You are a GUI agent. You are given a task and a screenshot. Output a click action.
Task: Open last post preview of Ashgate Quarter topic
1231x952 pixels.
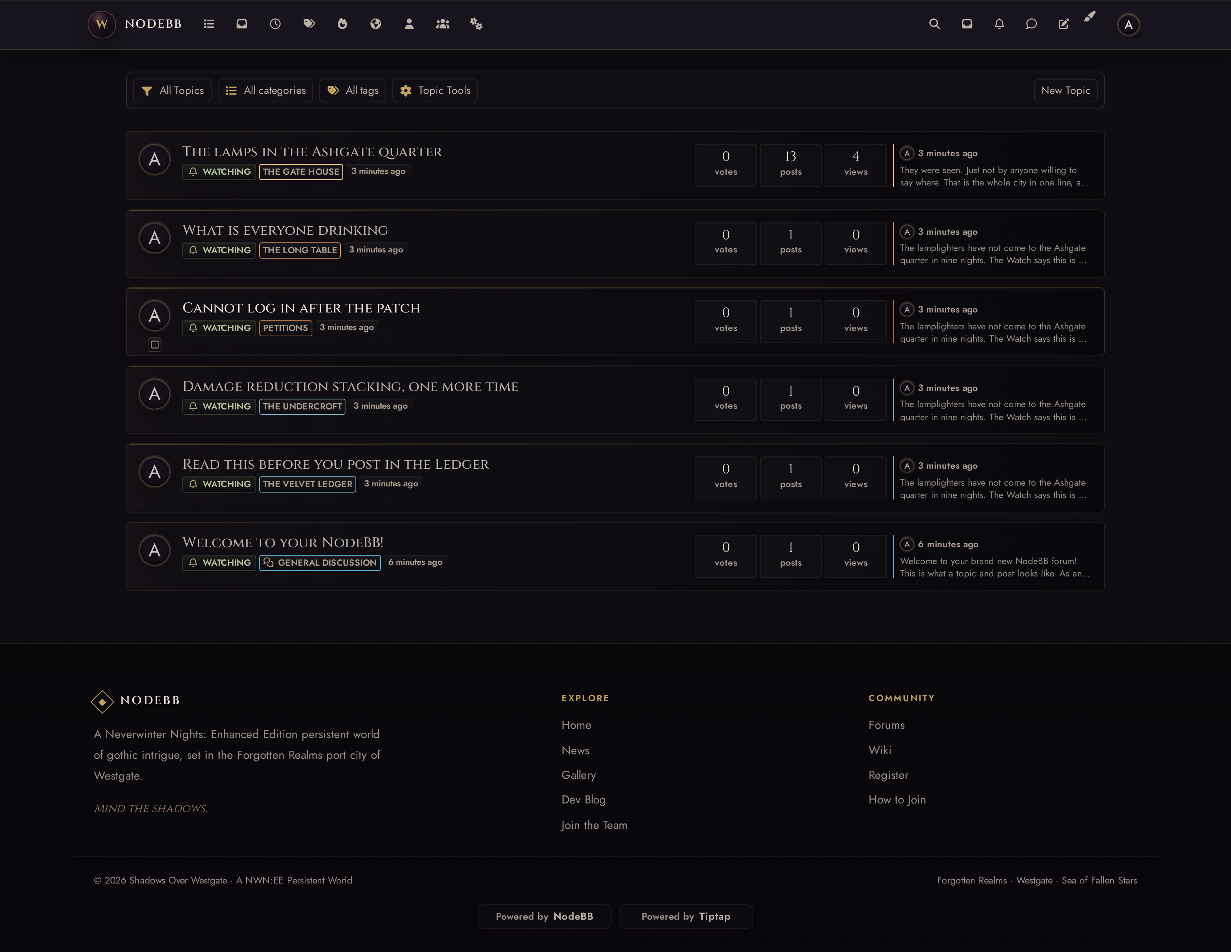994,176
